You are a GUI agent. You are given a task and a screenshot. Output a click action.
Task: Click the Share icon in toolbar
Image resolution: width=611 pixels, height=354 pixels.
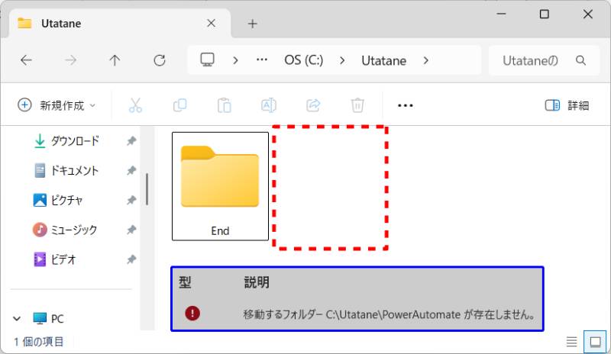[313, 105]
